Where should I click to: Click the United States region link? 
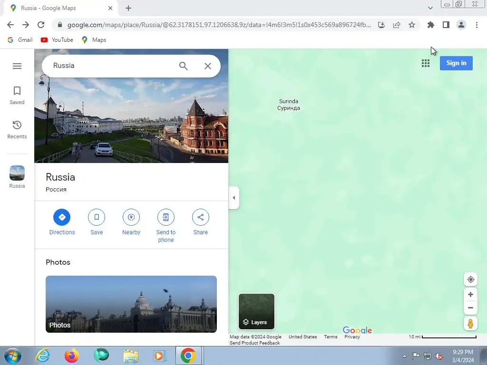[x=303, y=337]
